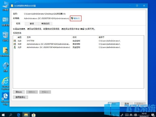Viewport: 156px width, 117px height.
Task: Select the Administrator user permission entry
Action: pos(78,47)
